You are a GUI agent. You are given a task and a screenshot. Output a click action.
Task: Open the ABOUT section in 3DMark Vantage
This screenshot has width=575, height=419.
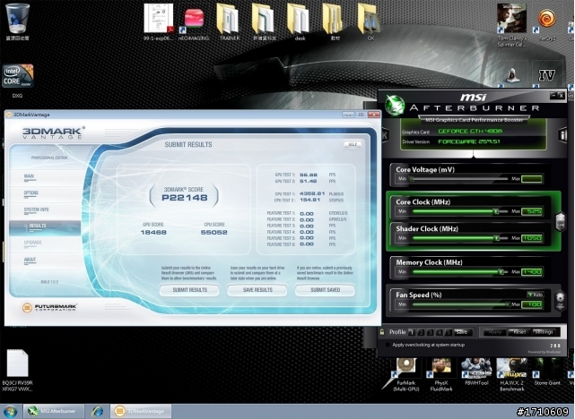pyautogui.click(x=30, y=260)
